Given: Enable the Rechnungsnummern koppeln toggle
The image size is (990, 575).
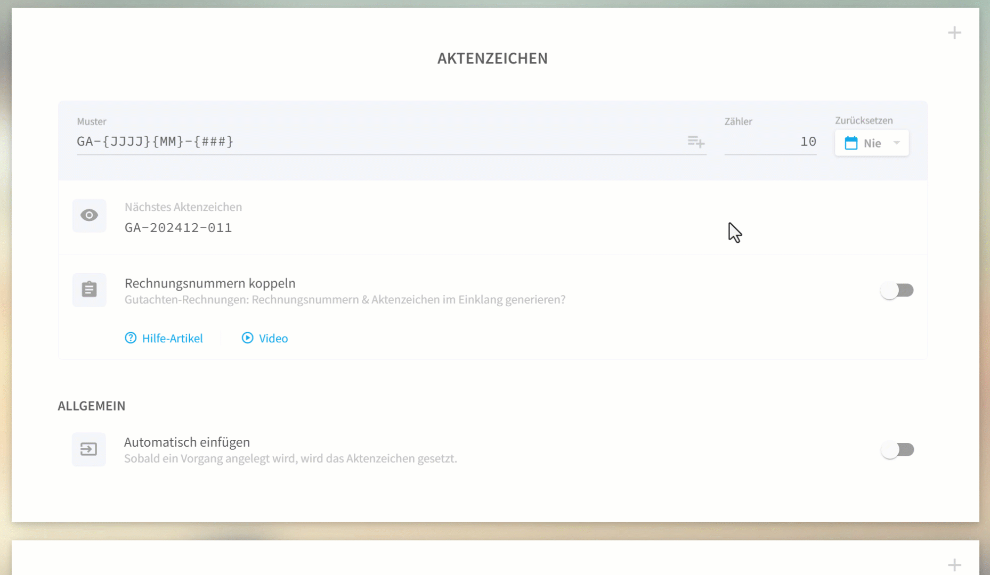Looking at the screenshot, I should tap(897, 290).
